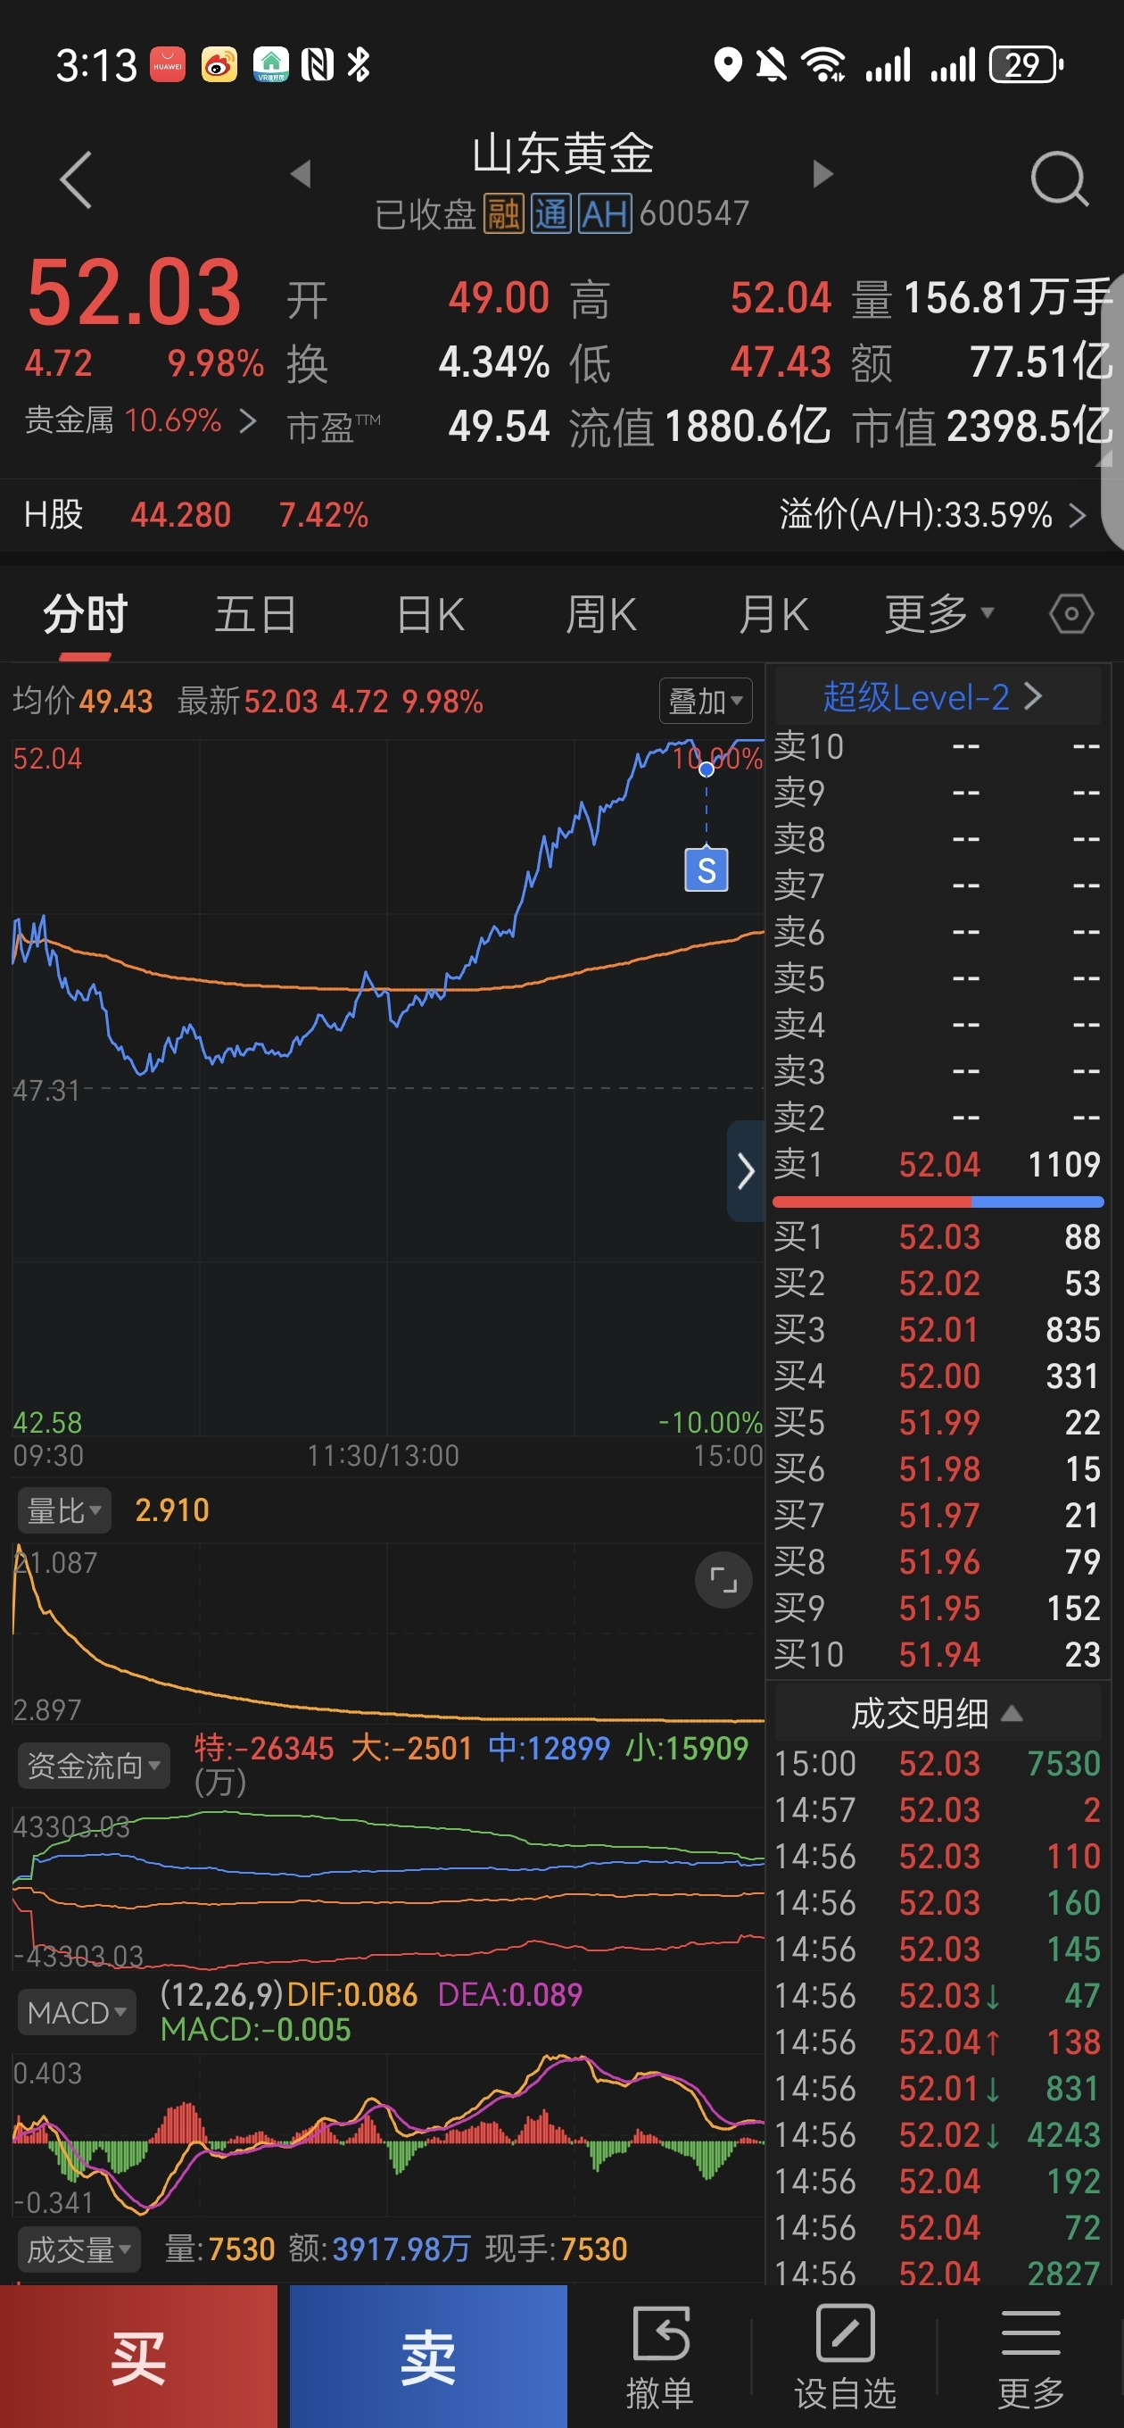Image resolution: width=1124 pixels, height=2428 pixels.
Task: Open 超级Level-2 quotes link
Action: pyautogui.click(x=938, y=696)
